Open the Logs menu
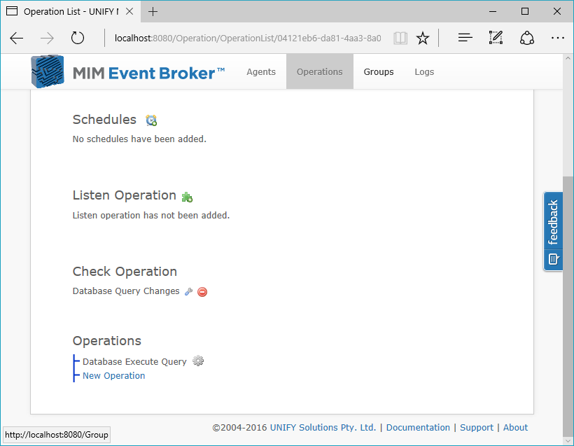 pos(424,72)
